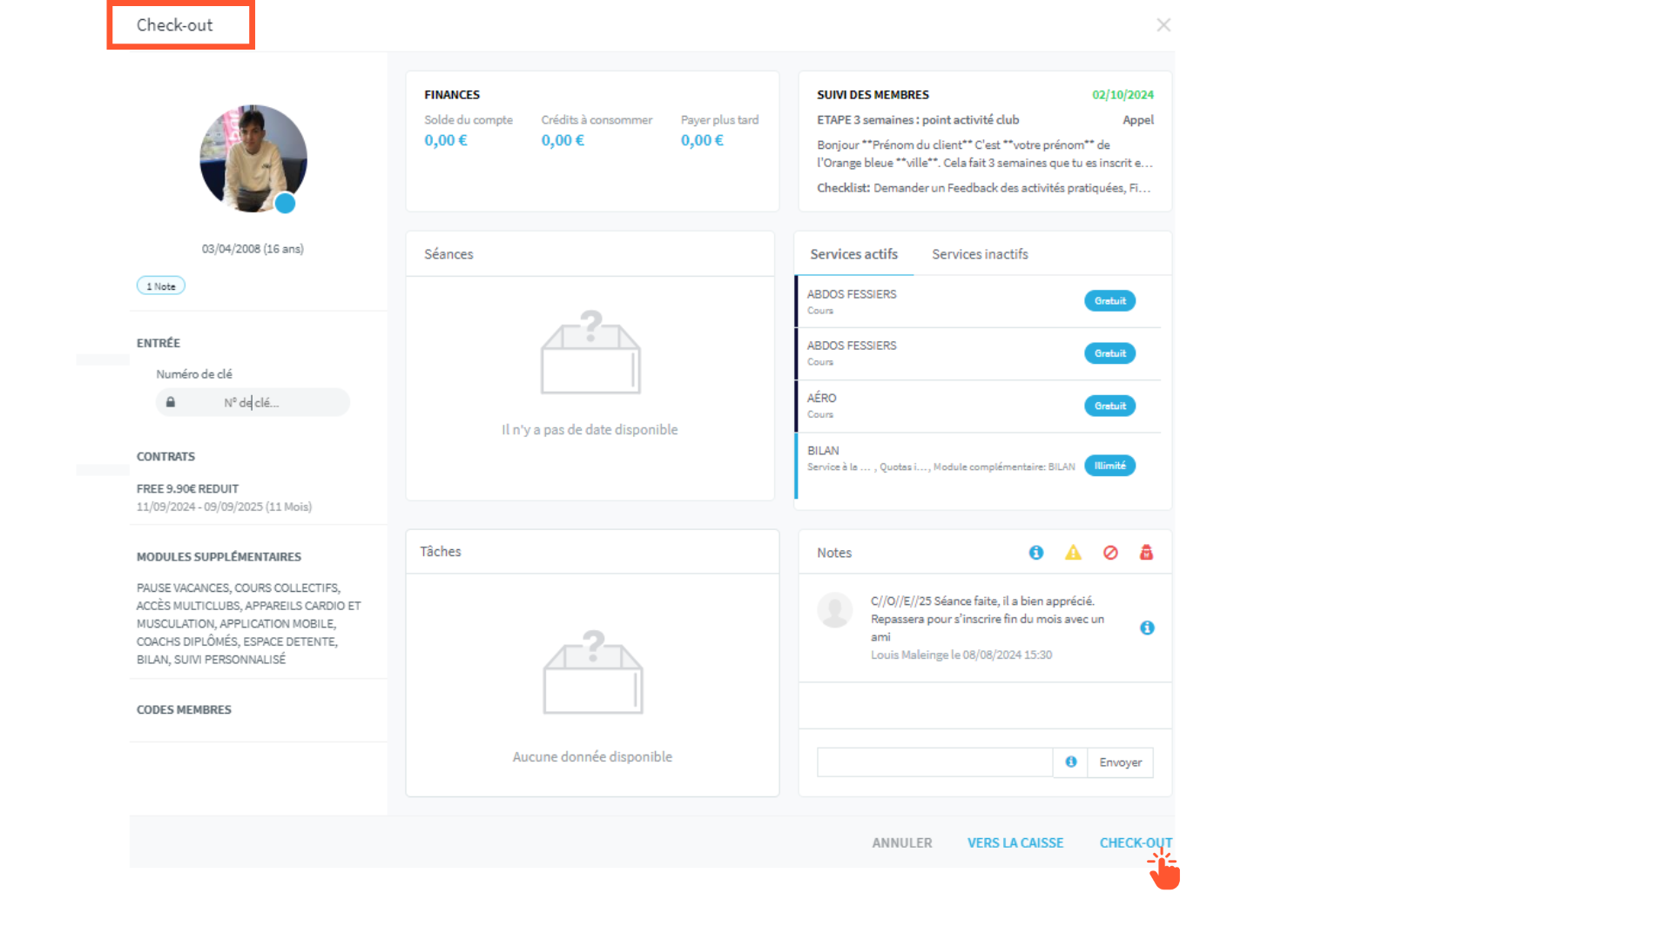1672x940 pixels.
Task: Click the note author avatar
Action: [x=834, y=610]
